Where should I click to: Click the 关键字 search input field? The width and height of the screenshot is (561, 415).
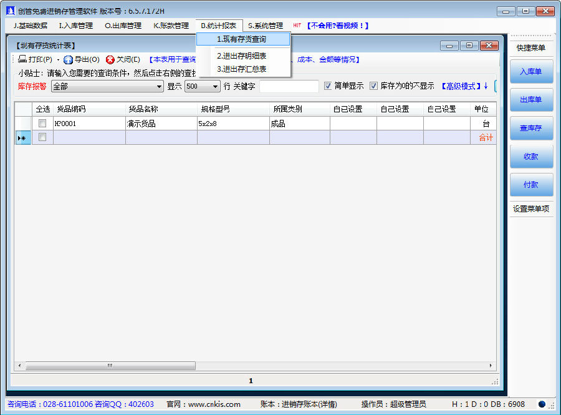(289, 86)
